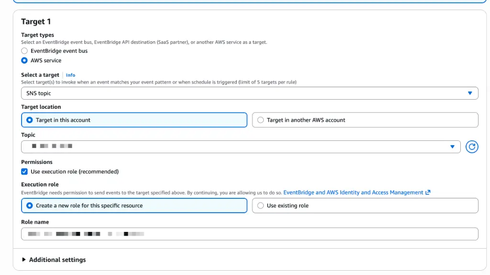Select the EventBridge event bus radio option
The height and width of the screenshot is (275, 490).
24,51
